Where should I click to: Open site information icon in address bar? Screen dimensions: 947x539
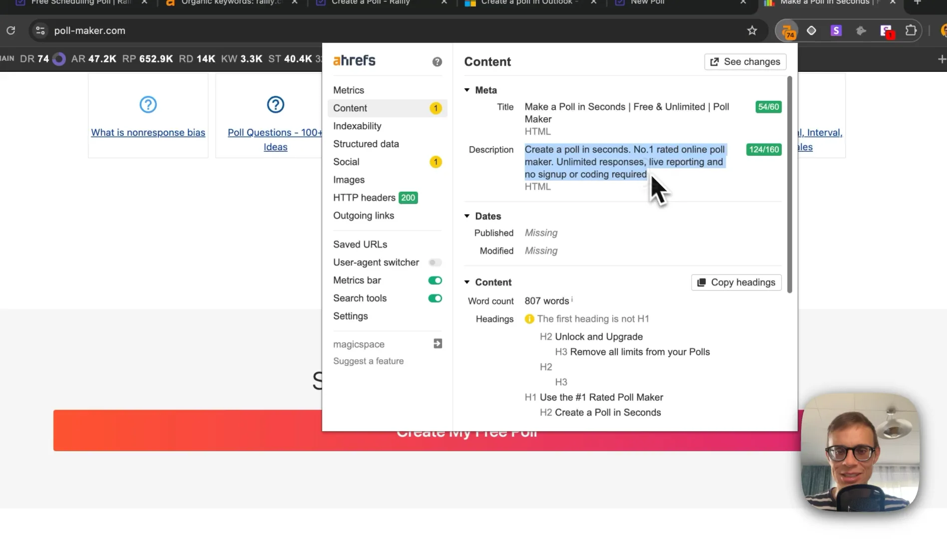[x=40, y=30]
